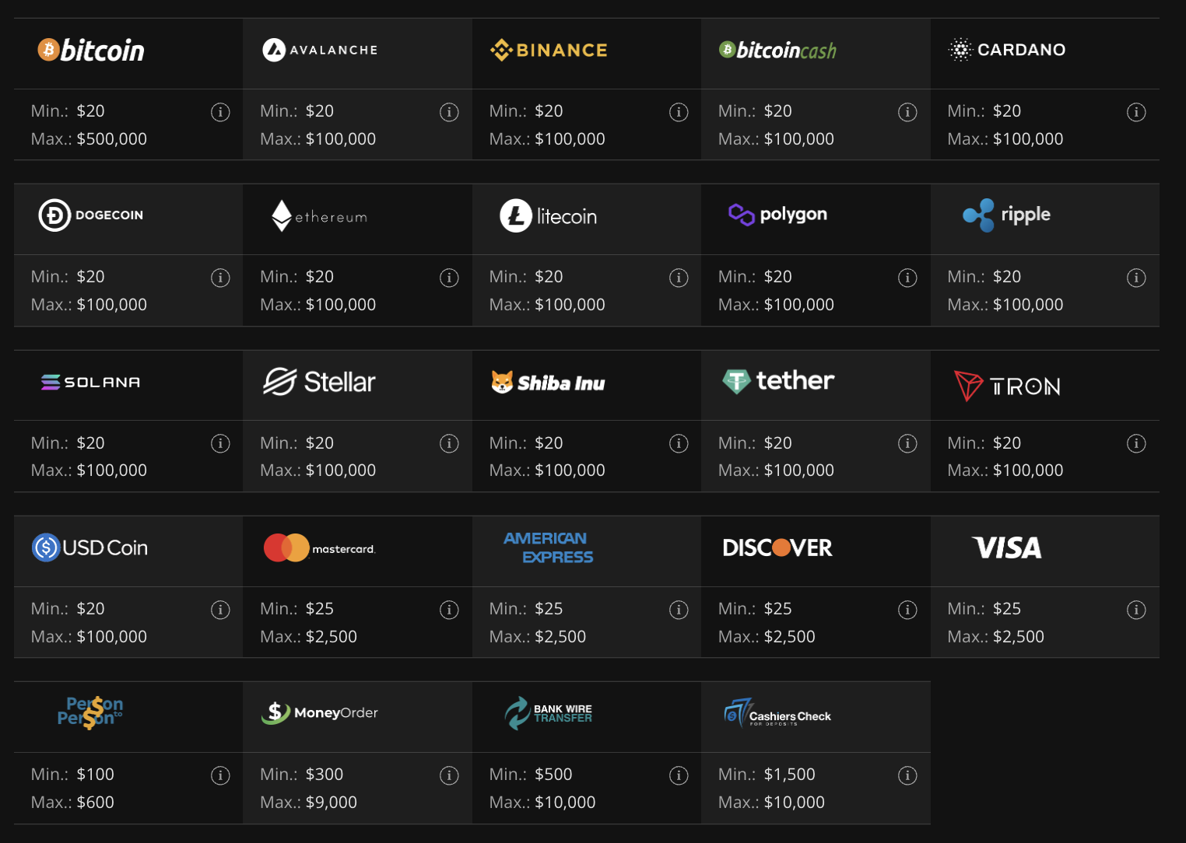The image size is (1186, 843).
Task: Select the Bitcoin payment method logo
Action: click(x=91, y=51)
